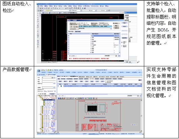Click the green arrow icon in viewer toolbar
The image size is (179, 139).
click(85, 98)
